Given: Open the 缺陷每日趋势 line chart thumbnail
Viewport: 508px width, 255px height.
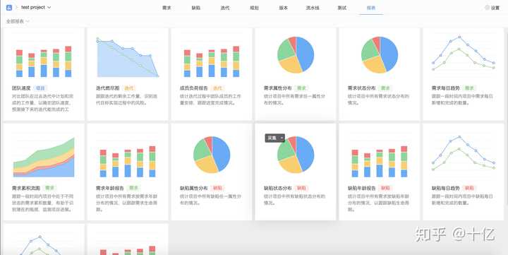Looking at the screenshot, I should (x=464, y=153).
